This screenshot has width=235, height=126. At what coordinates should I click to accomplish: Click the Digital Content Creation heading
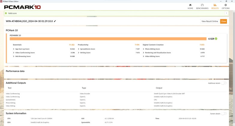[x=153, y=45]
